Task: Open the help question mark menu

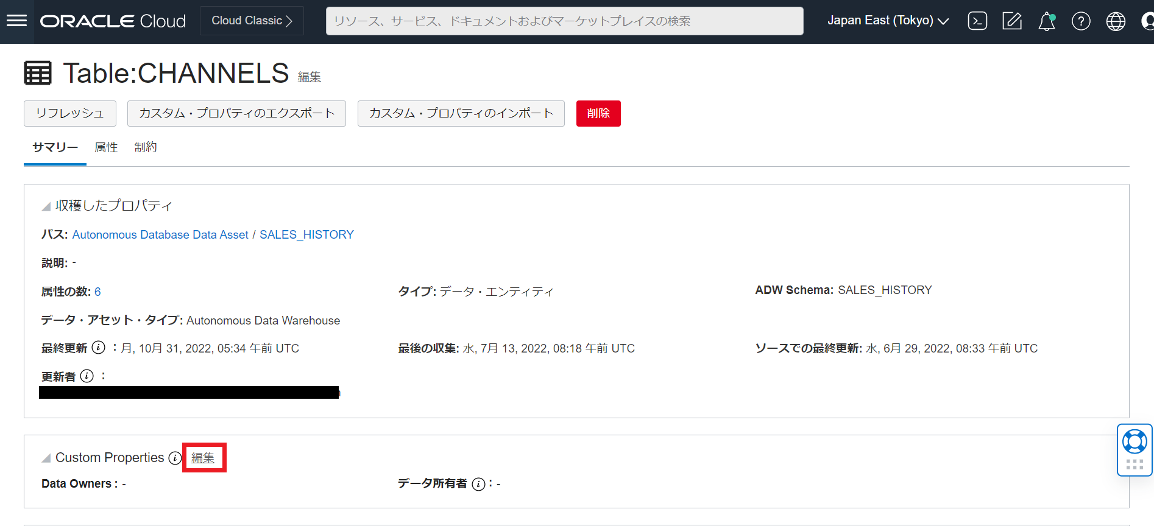Action: tap(1081, 21)
